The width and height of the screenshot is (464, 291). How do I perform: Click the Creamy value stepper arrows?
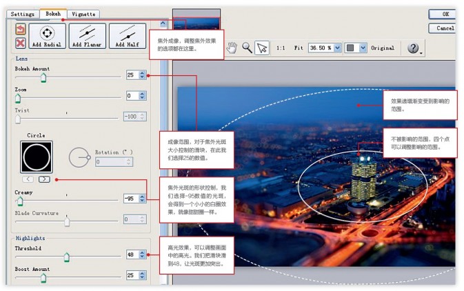(142, 199)
